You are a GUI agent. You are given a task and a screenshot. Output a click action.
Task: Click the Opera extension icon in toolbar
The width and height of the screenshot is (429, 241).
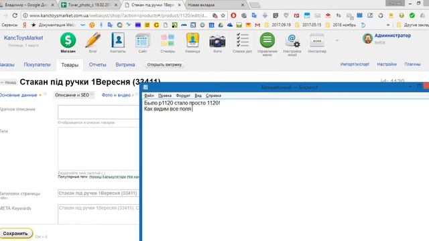click(x=233, y=15)
